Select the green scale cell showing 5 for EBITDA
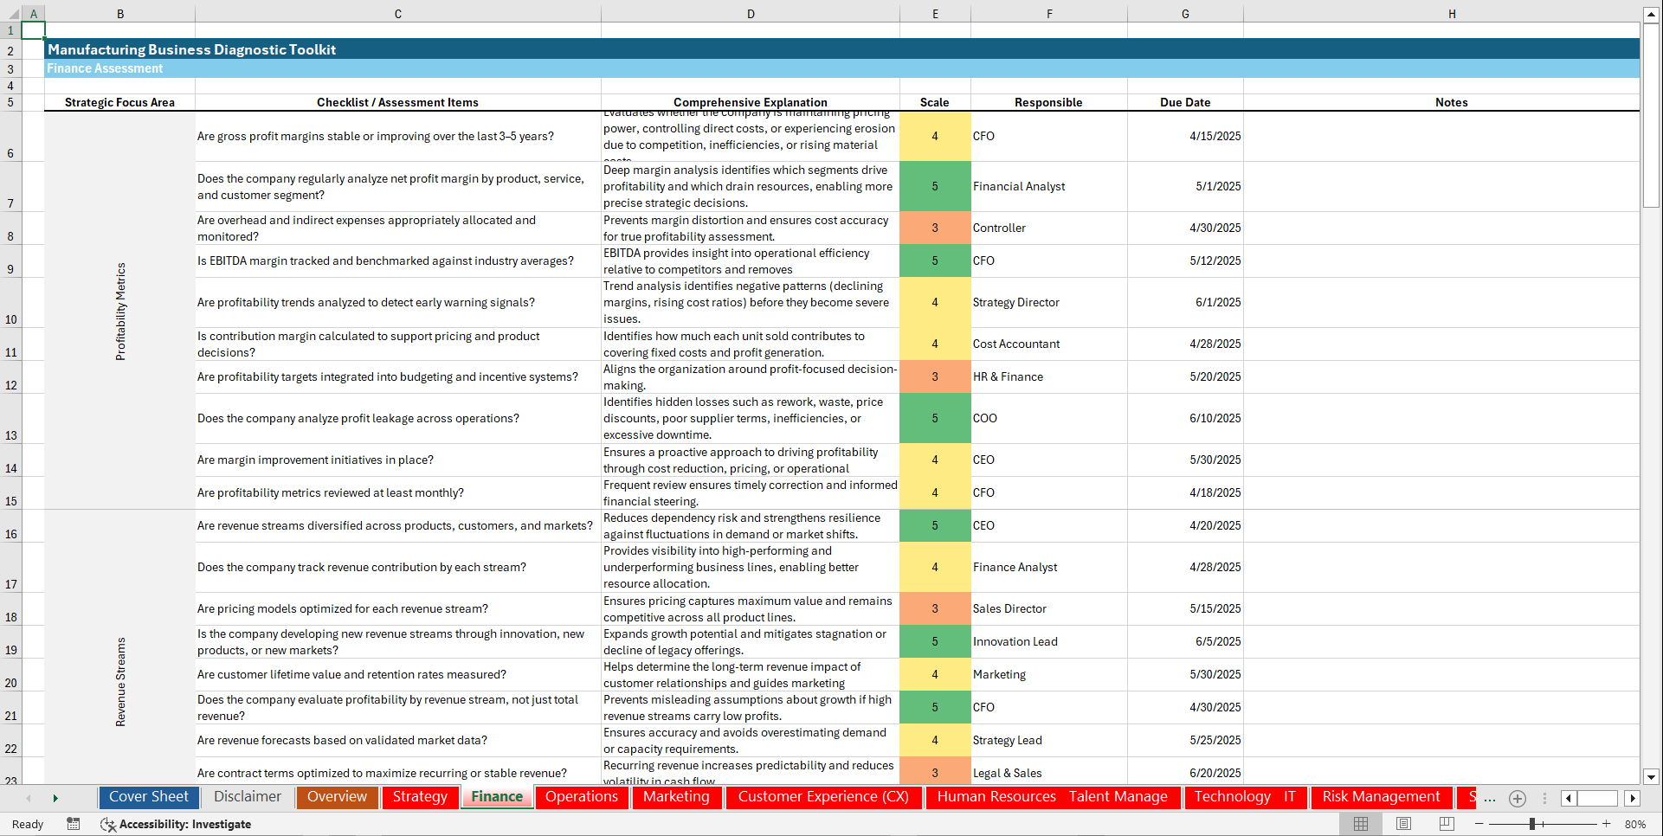This screenshot has width=1663, height=836. pyautogui.click(x=935, y=260)
